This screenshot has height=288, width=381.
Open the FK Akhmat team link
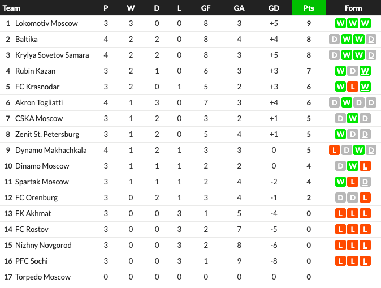point(33,213)
